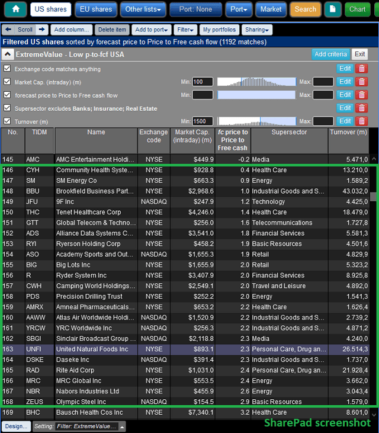Toggle forecast price to Free cash flow checkbox
The width and height of the screenshot is (379, 433).
click(7, 95)
